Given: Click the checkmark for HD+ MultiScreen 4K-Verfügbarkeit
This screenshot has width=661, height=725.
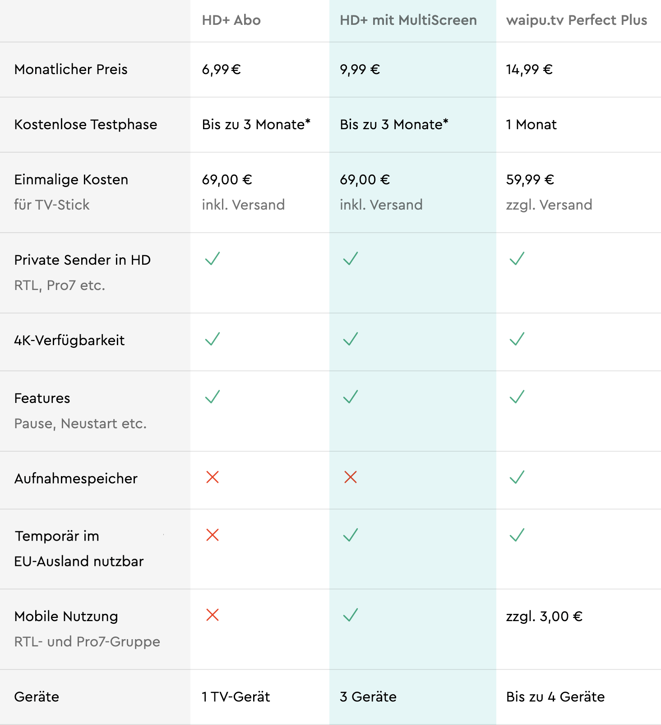Looking at the screenshot, I should 350,339.
